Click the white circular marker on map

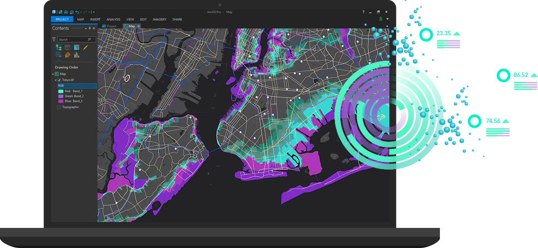pyautogui.click(x=127, y=78)
